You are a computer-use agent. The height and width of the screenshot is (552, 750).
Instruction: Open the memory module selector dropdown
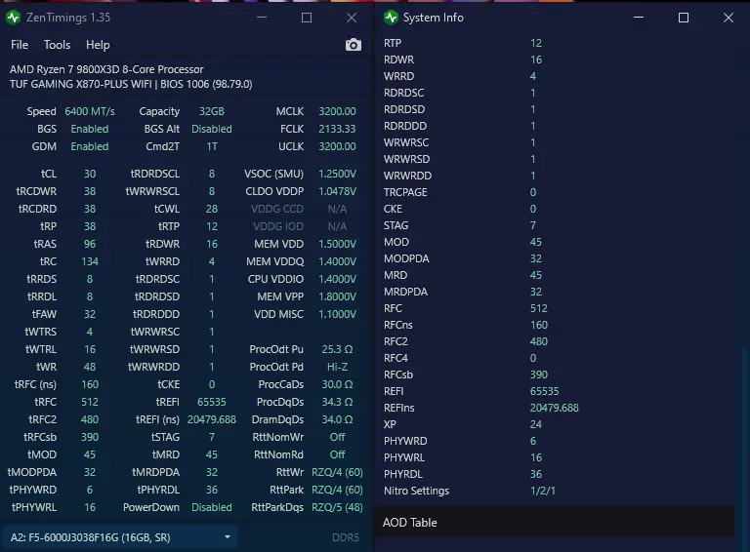[118, 537]
